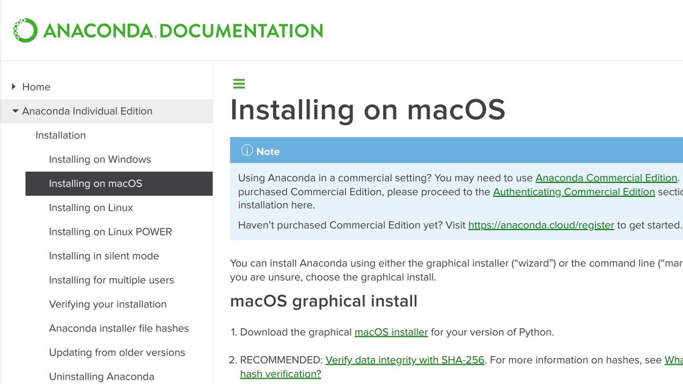
Task: Open Uninstalling Anaconda page
Action: coord(101,377)
